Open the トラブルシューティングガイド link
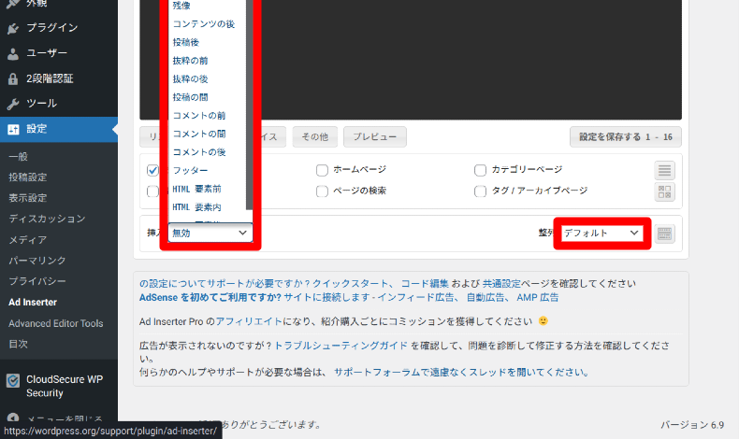Viewport: 739px width, 439px height. 341,346
